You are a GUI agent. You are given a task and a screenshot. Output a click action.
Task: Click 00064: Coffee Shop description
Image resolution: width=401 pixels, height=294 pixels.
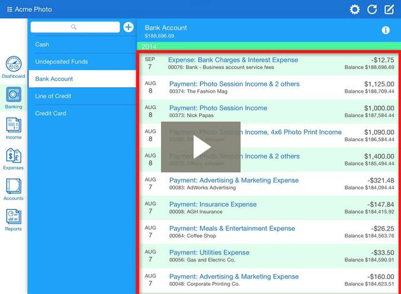pyautogui.click(x=192, y=236)
